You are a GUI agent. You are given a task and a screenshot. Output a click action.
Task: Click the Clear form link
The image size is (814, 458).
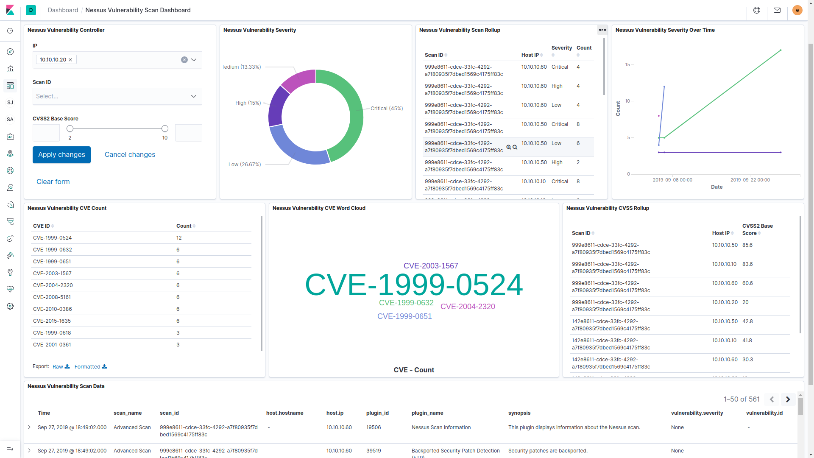point(53,182)
